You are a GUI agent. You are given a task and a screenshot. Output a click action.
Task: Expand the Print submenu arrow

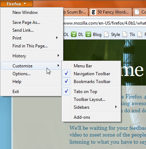coord(57,38)
